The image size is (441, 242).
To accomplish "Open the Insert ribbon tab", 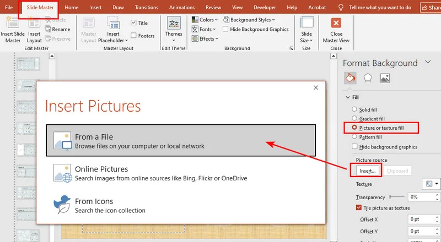I will (95, 7).
